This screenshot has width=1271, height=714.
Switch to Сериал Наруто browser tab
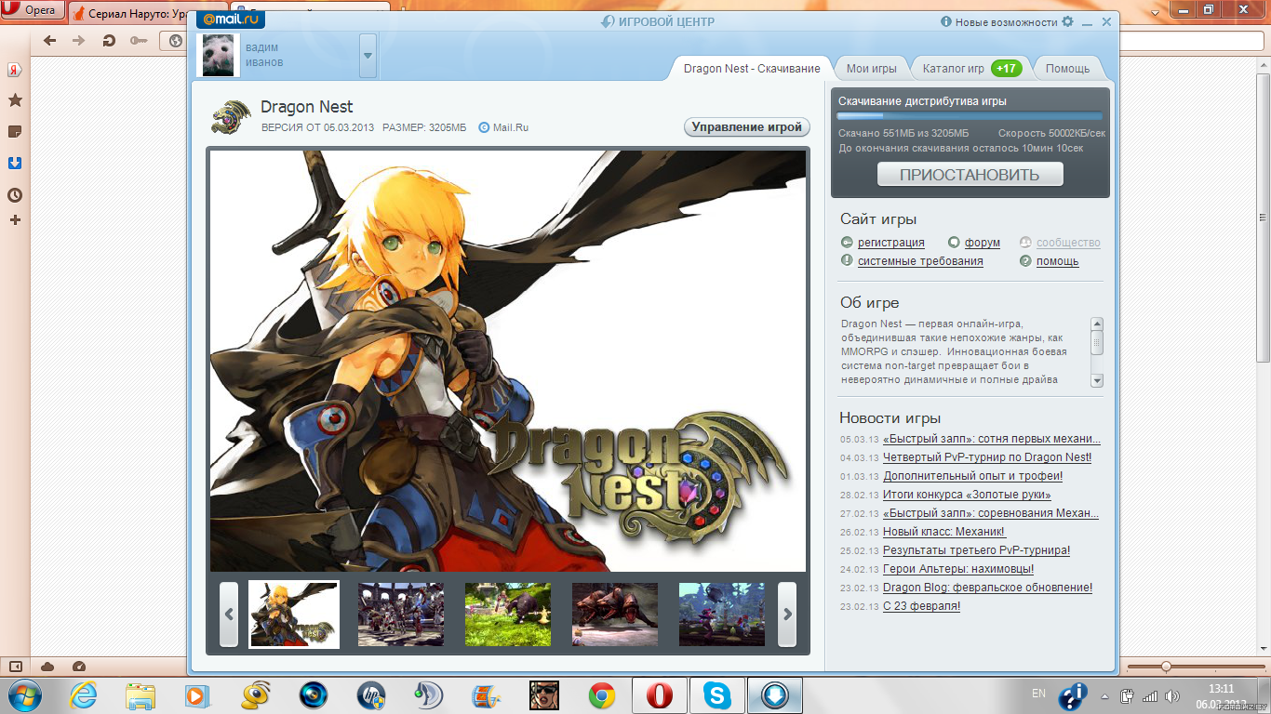(132, 14)
